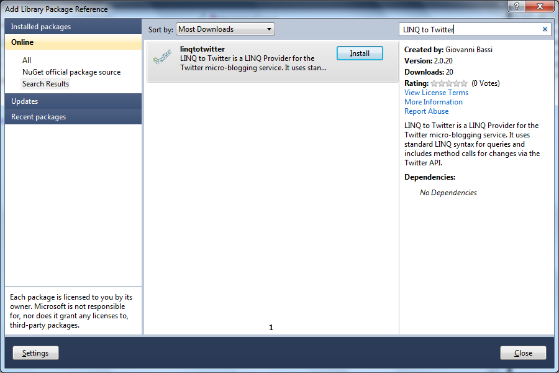Clear the search box with the X icon

coord(545,29)
